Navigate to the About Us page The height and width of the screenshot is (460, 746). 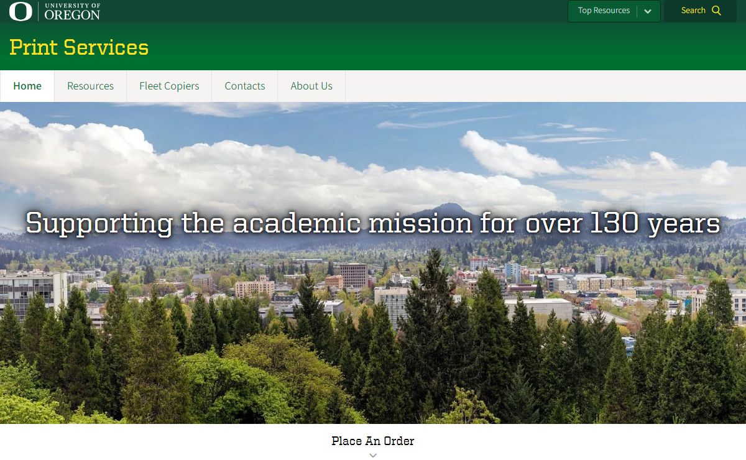311,86
